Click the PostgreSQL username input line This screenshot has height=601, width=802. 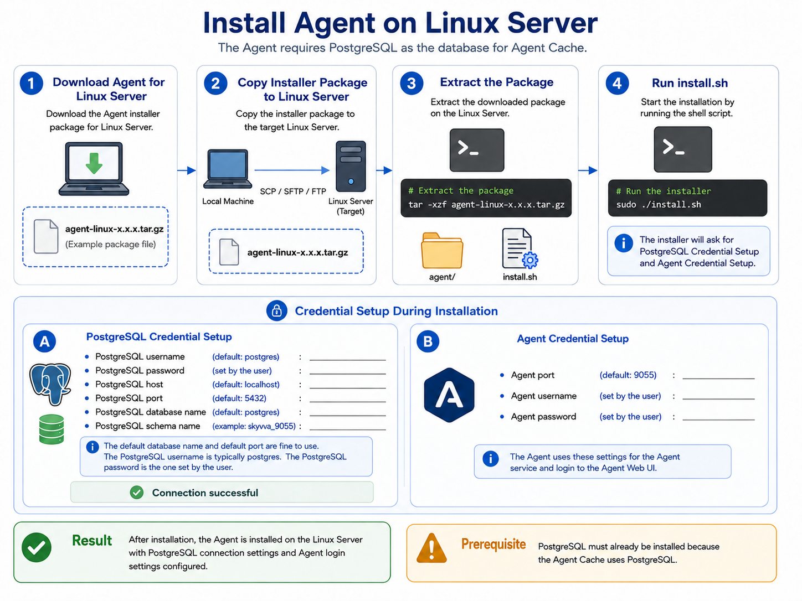pos(347,360)
